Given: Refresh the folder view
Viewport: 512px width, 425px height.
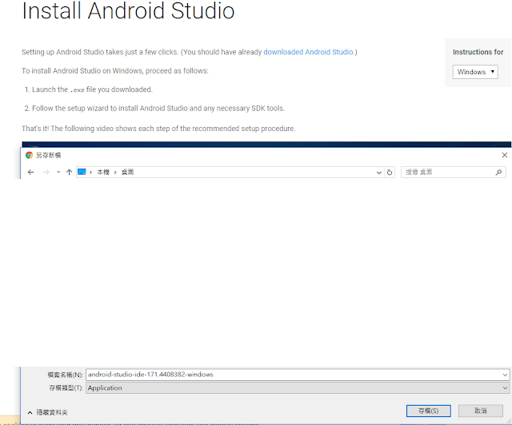Looking at the screenshot, I should click(x=390, y=173).
